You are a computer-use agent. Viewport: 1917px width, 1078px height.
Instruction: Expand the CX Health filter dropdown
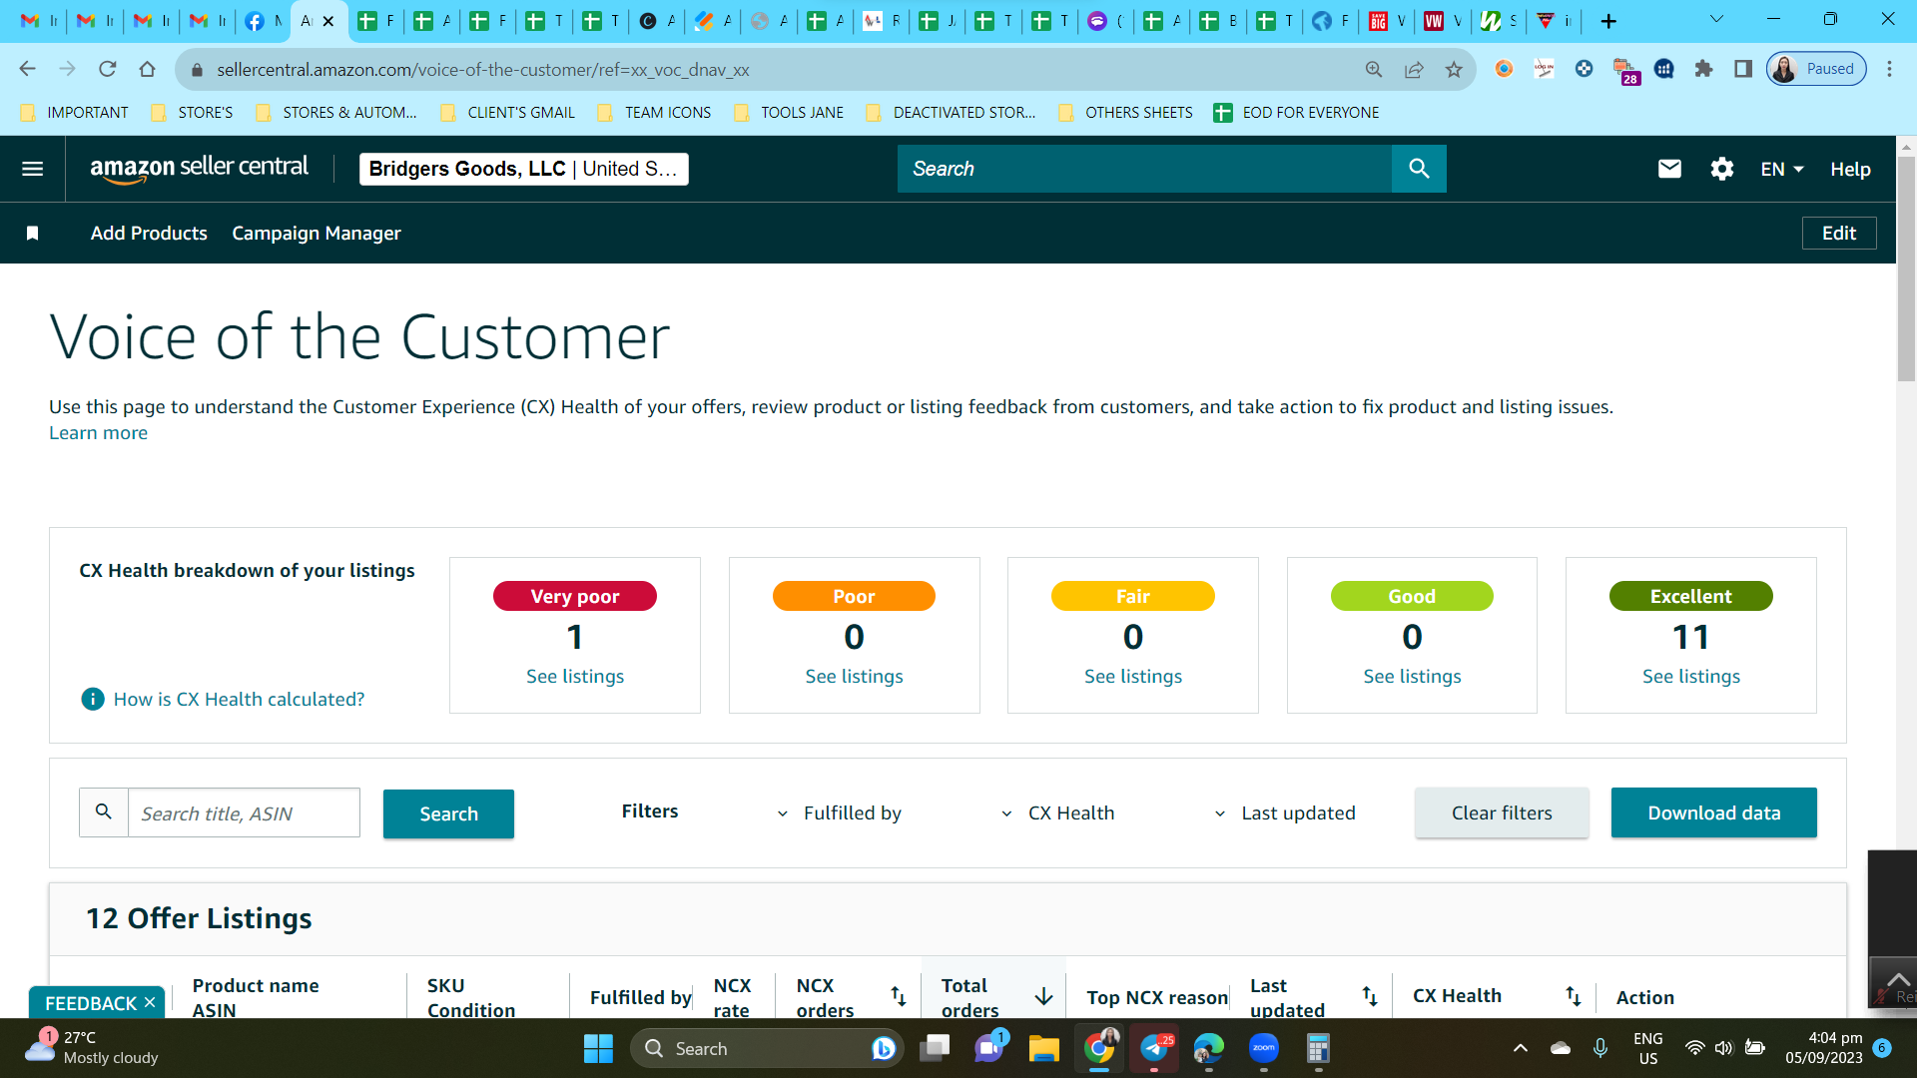tap(1056, 812)
